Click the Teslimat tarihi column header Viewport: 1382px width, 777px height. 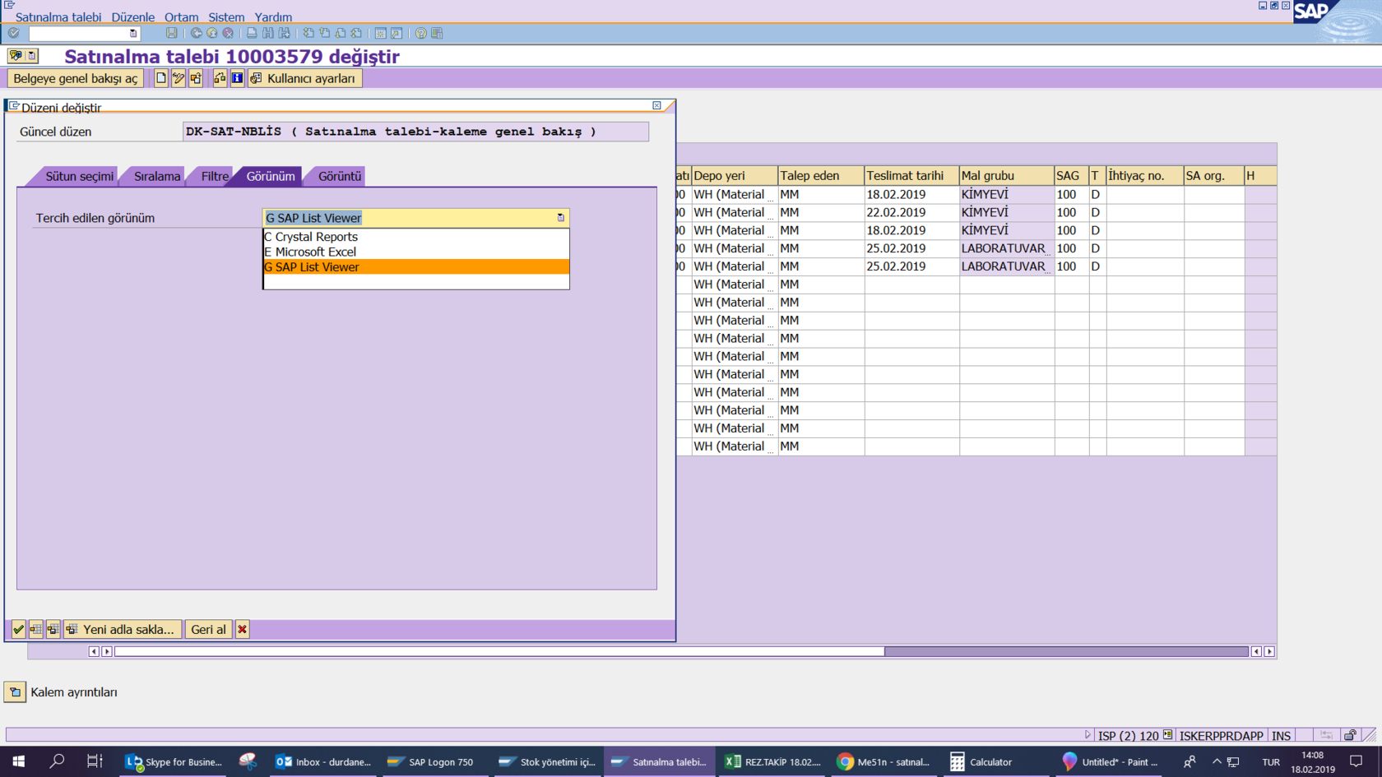[911, 175]
